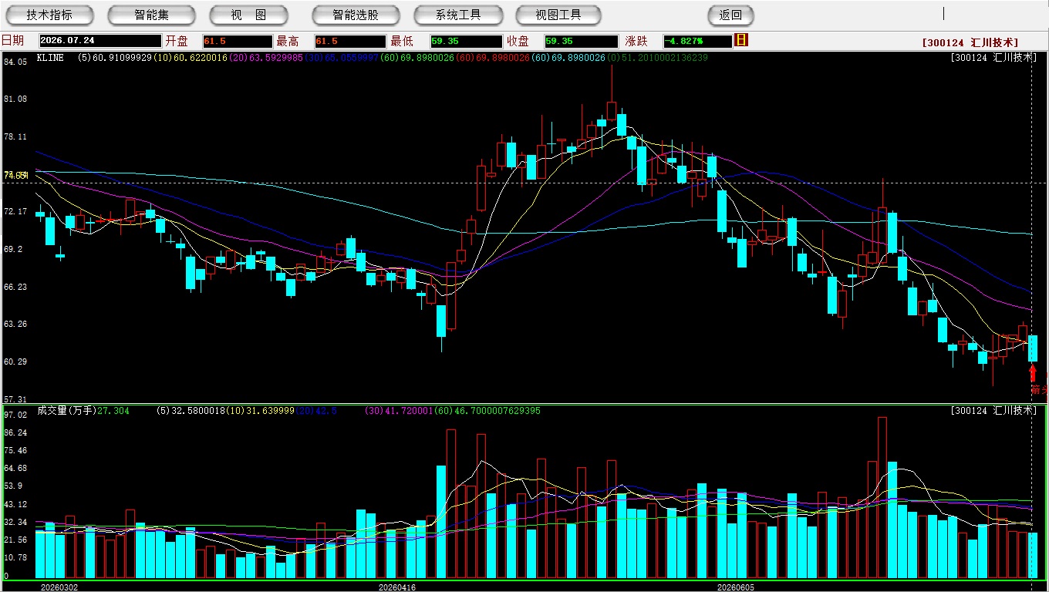Click the 78.11 price axis label
This screenshot has width=1049, height=592.
pos(15,136)
